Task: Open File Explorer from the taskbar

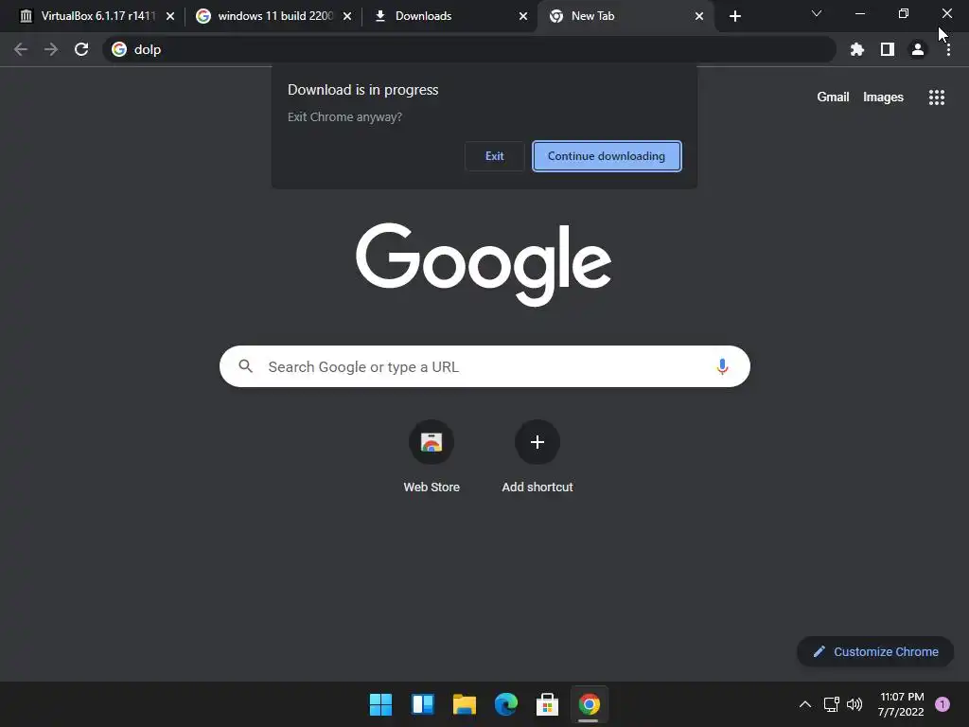Action: 464,704
